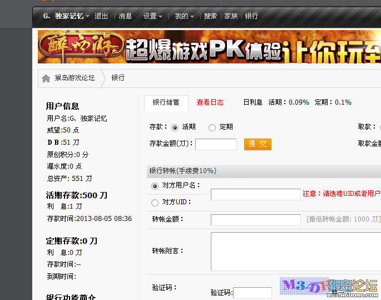Click the DB:51 刀 text

[x=63, y=142]
